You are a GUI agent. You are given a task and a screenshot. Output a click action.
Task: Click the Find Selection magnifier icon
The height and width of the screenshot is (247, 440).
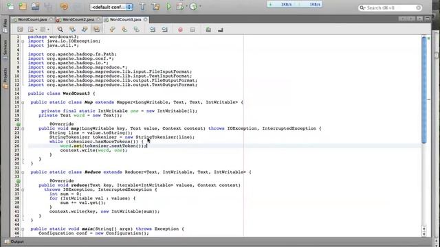pos(60,30)
